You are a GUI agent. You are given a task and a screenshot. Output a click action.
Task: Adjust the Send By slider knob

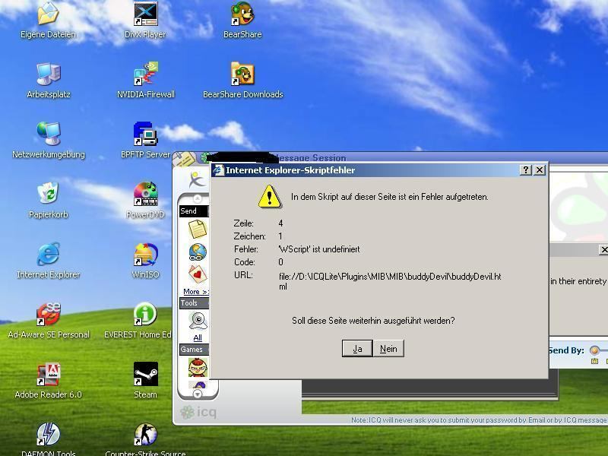click(x=594, y=350)
